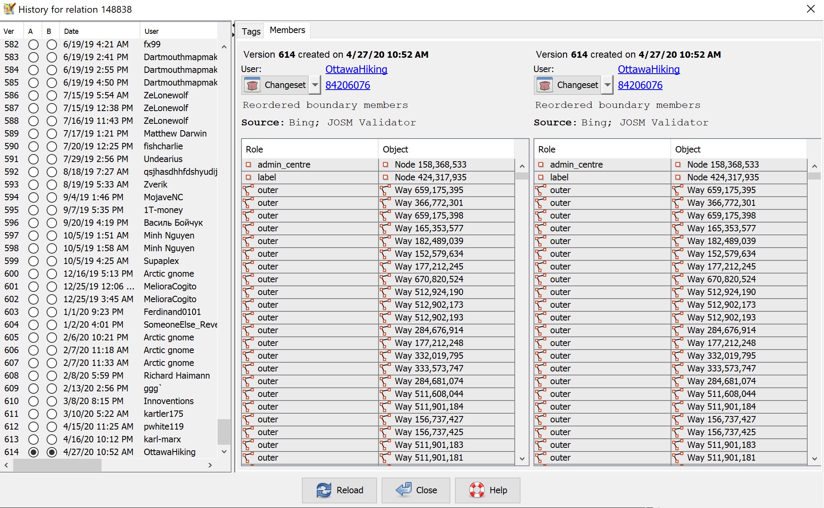Screen dimensions: 824x508
Task: Open the left Changeset dropdown arrow
Action: [x=315, y=85]
